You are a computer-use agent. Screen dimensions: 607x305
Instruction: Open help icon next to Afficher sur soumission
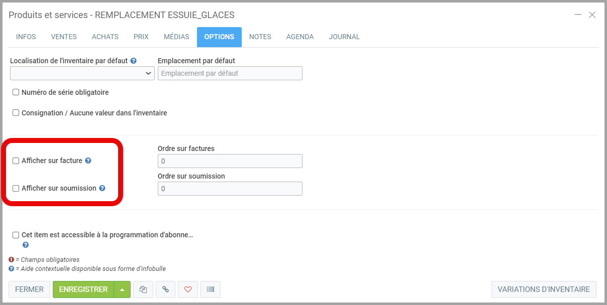point(102,189)
